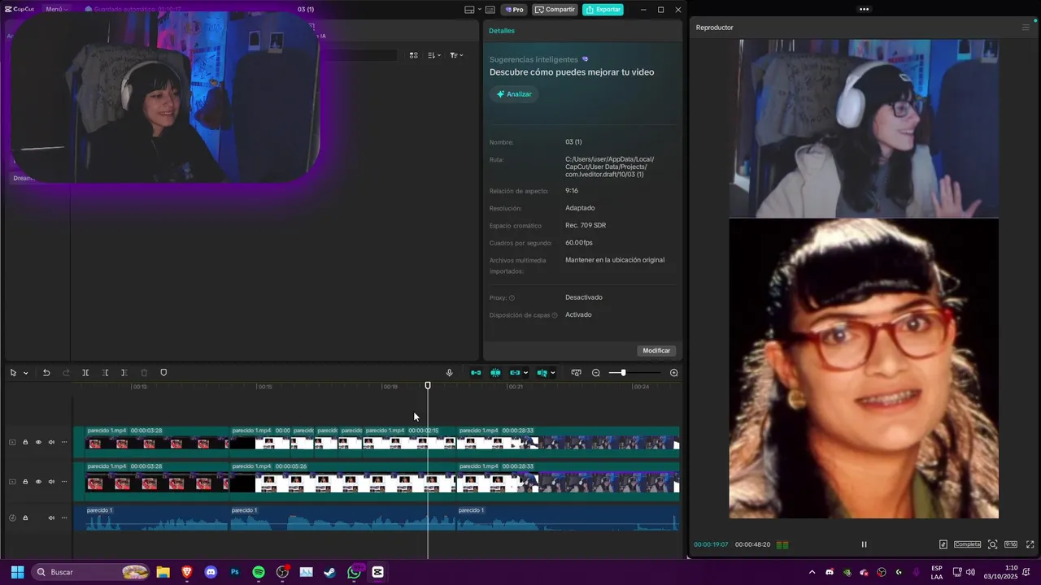Click the player zoom/focus frame icon

(x=993, y=544)
